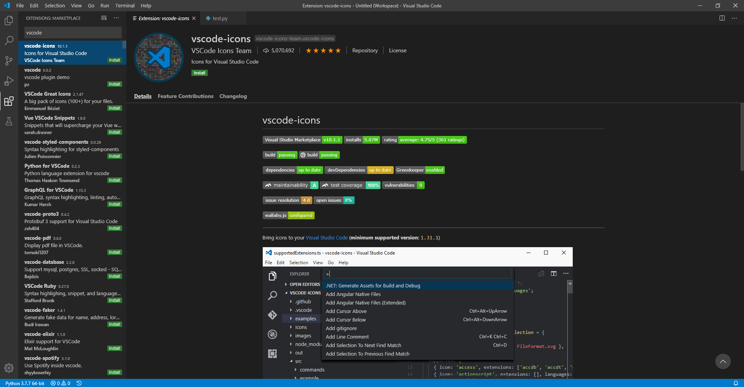Select vscode-proto3 extension entry

[72, 221]
